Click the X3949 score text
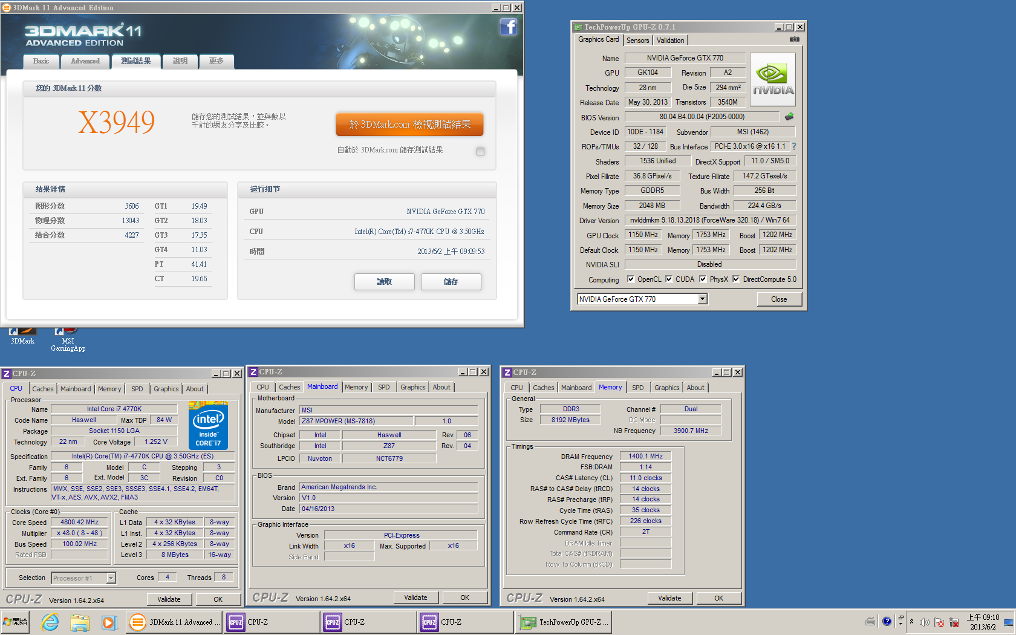Screen dimensions: 1016x635 tap(117, 123)
